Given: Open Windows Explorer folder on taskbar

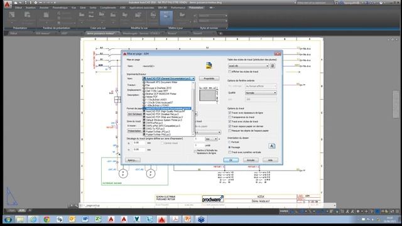Looking at the screenshot, I should click(x=21, y=219).
